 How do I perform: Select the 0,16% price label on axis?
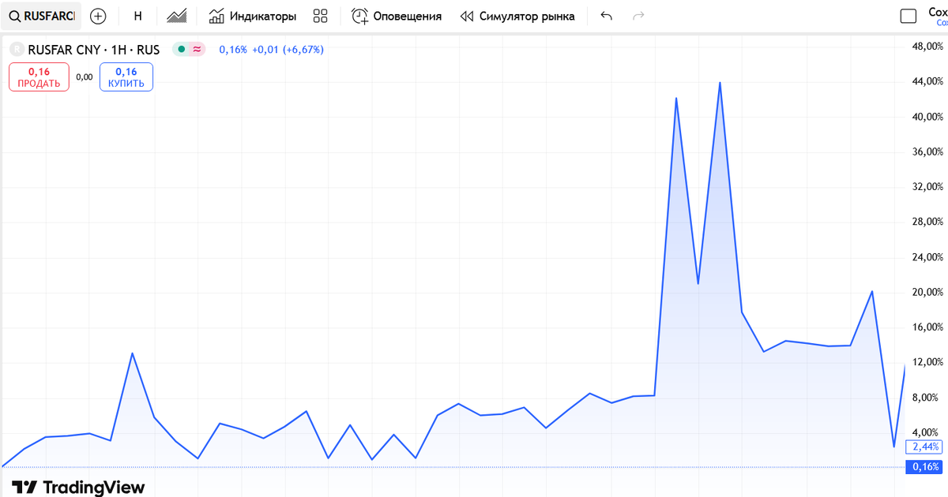point(926,467)
